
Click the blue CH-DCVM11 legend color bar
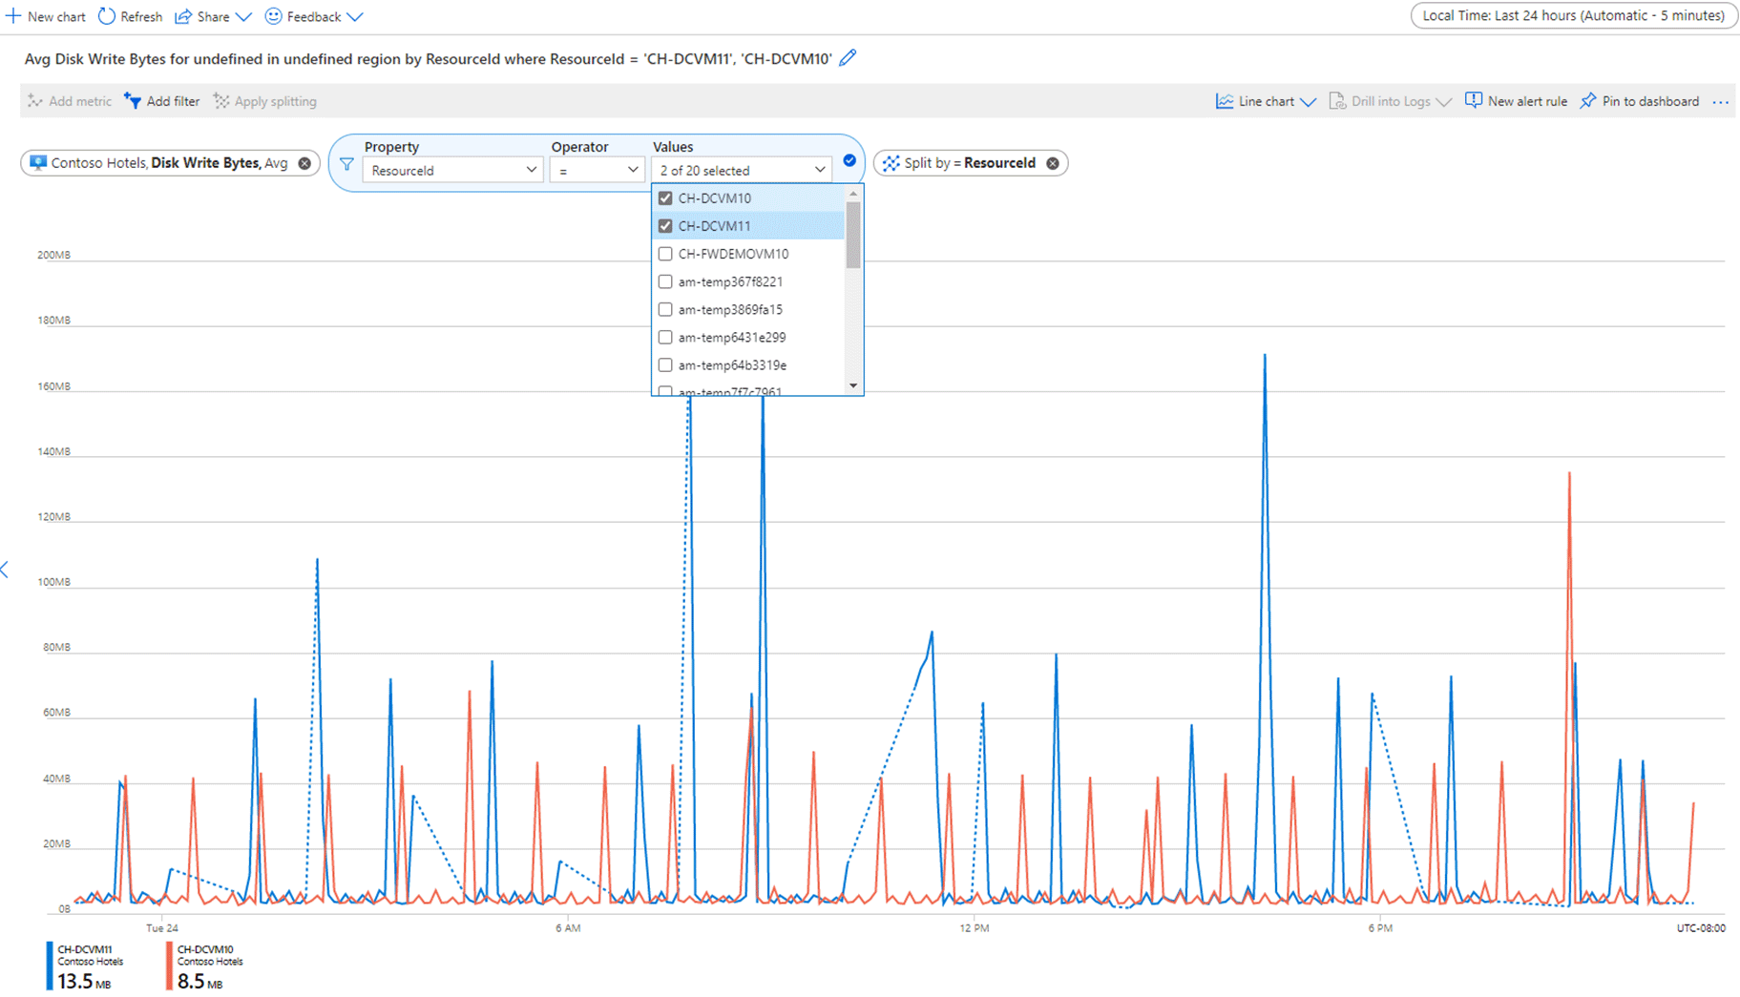pyautogui.click(x=50, y=966)
